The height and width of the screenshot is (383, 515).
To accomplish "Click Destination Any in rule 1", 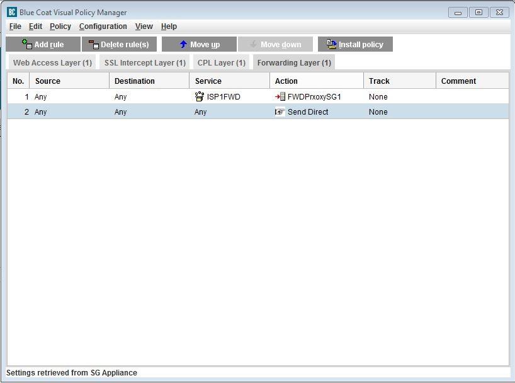I will (120, 96).
